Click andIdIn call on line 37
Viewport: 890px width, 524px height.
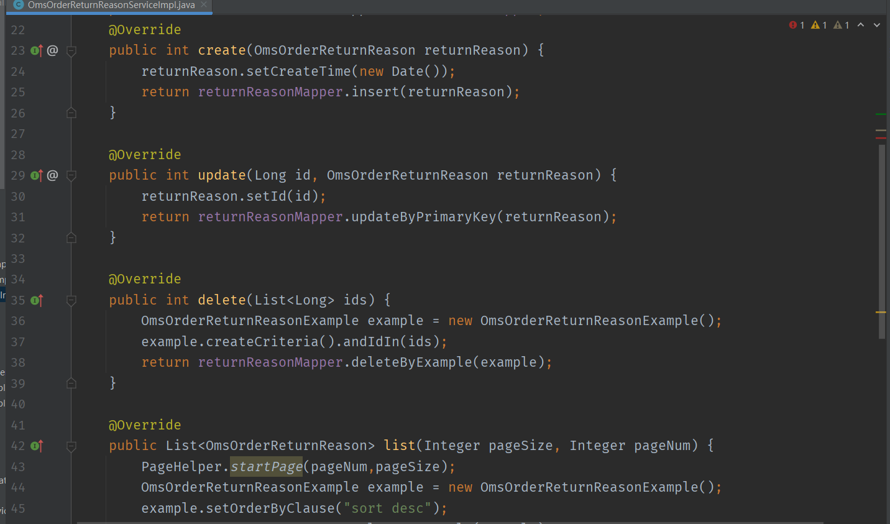click(372, 342)
